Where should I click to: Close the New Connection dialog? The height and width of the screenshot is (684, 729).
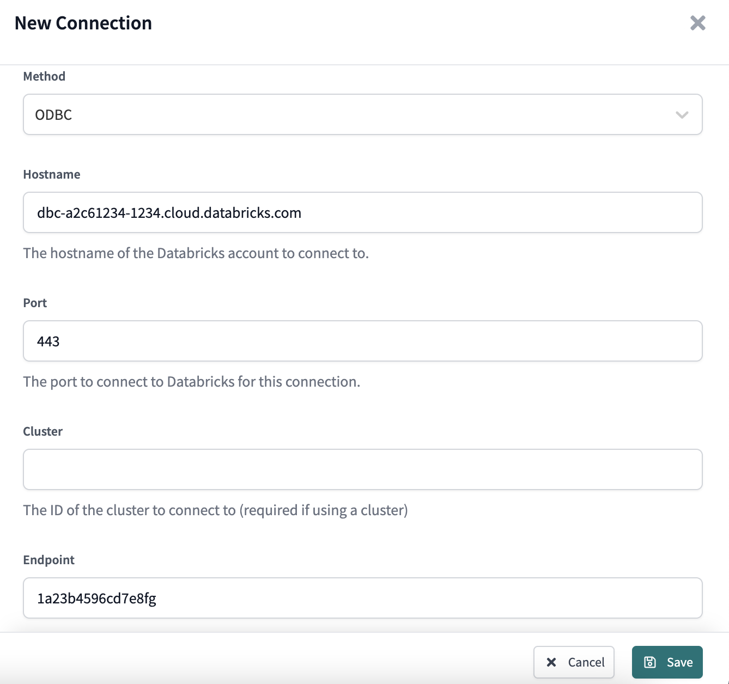pyautogui.click(x=697, y=23)
